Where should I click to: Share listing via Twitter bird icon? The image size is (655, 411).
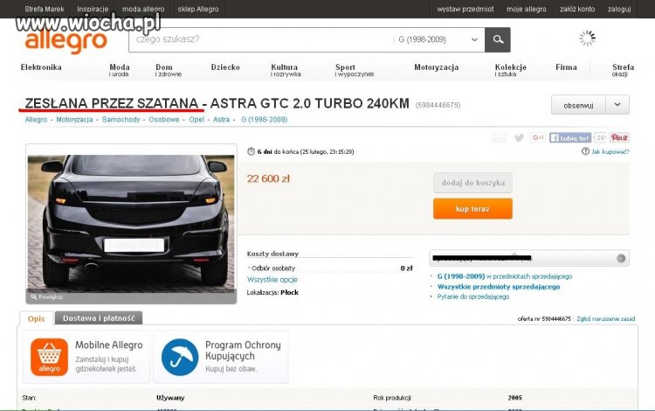520,137
